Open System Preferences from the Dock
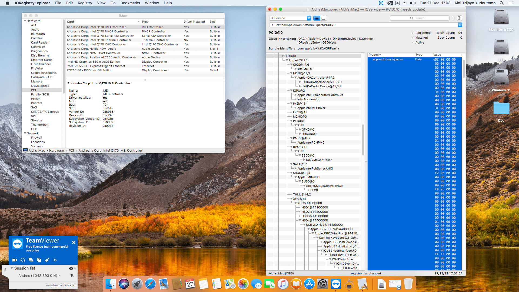This screenshot has width=519, height=292. (x=322, y=284)
